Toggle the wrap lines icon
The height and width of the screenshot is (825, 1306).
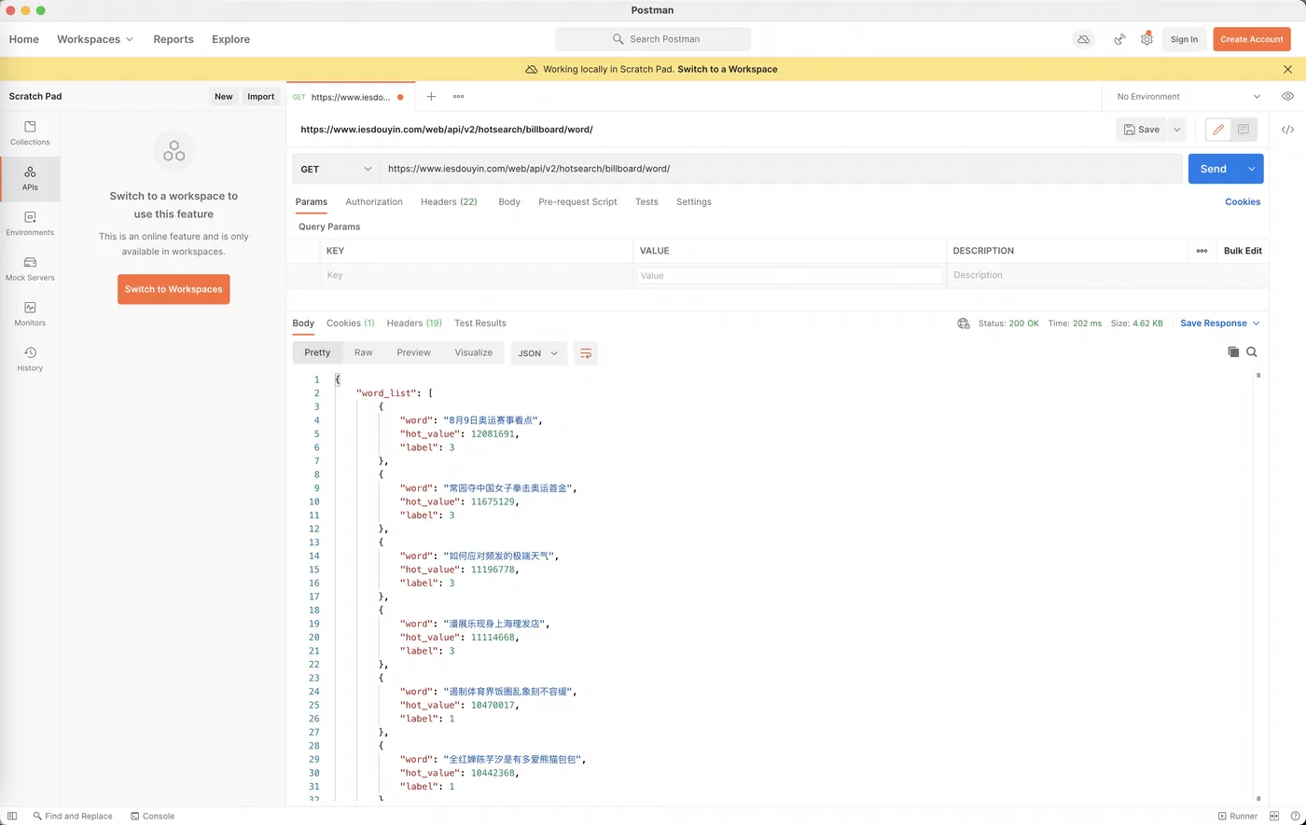586,353
